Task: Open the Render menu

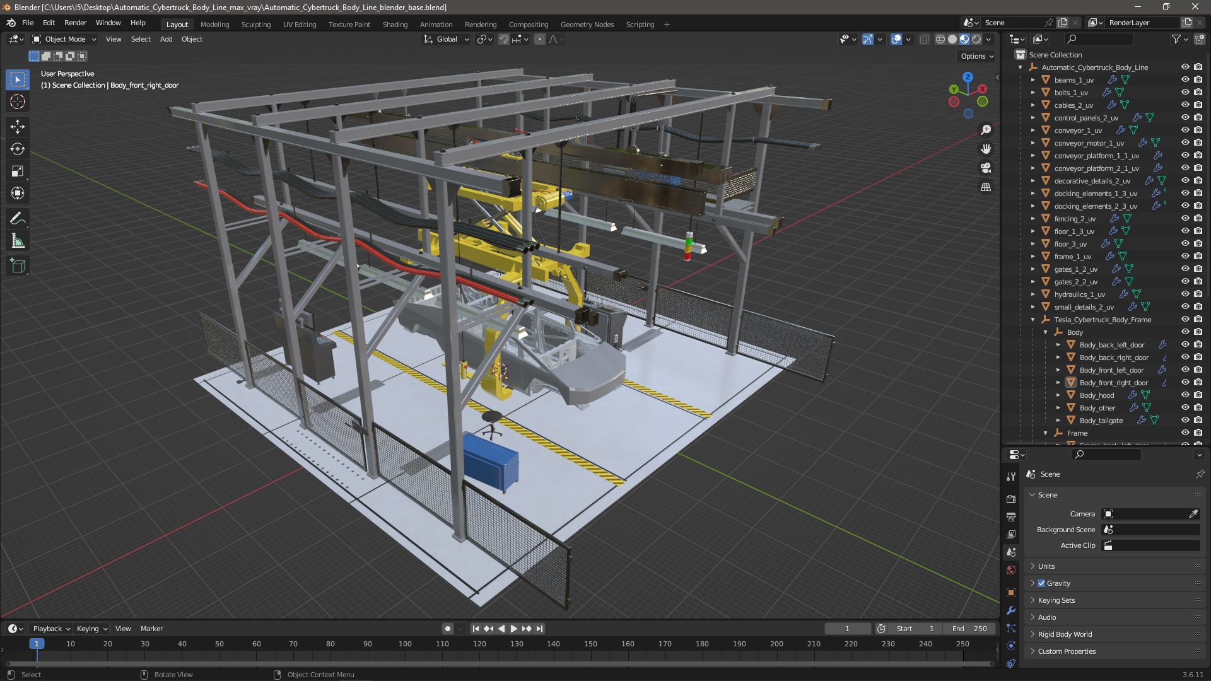Action: point(75,23)
